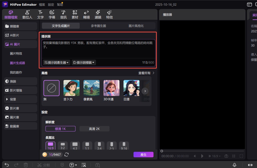This screenshot has width=257, height=168.
Task: Open the 數位人 digital human tool
Action: 27,14
